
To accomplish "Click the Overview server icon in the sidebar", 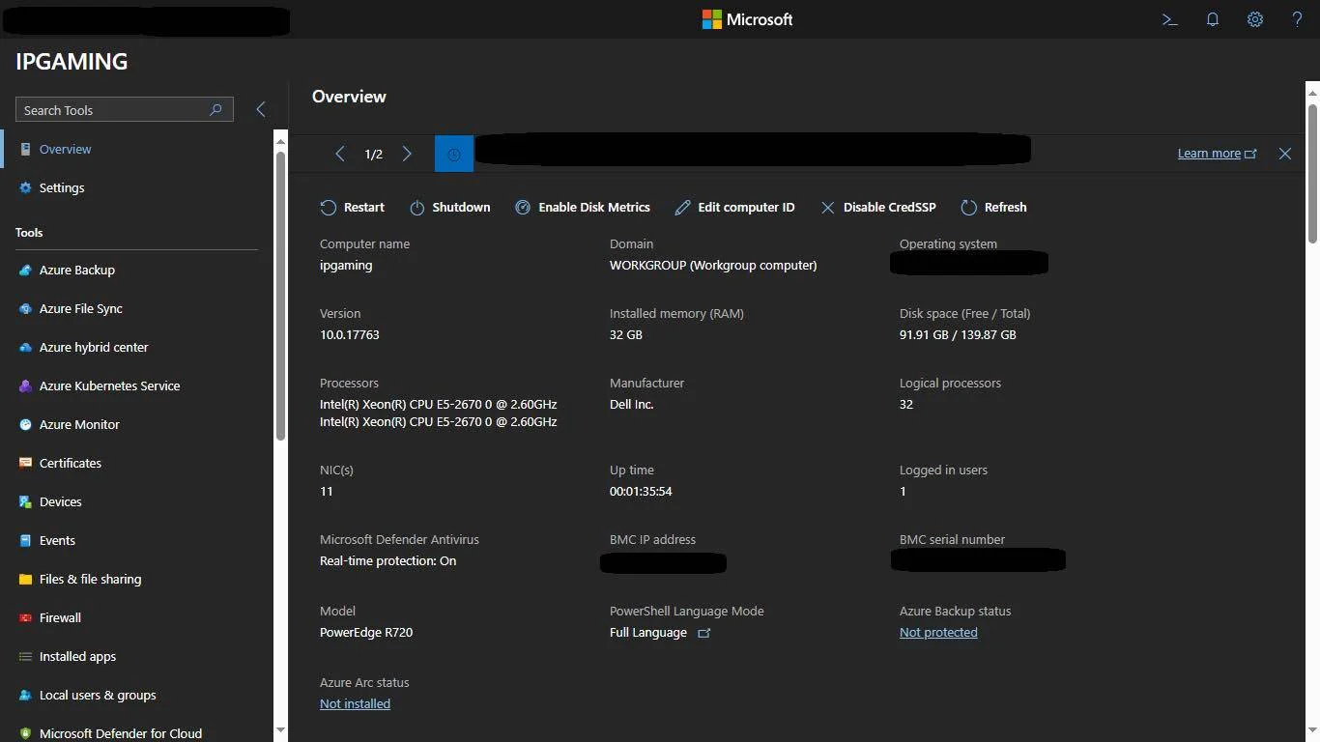I will (x=25, y=150).
